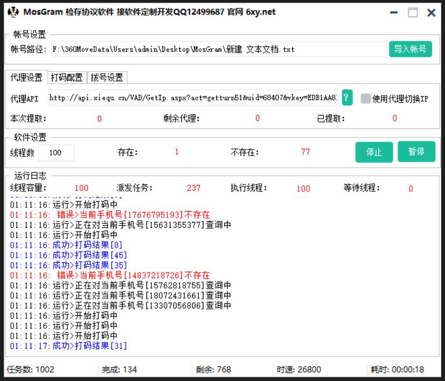Select log line with number 17676795193
This screenshot has height=381, width=445.
(x=110, y=214)
